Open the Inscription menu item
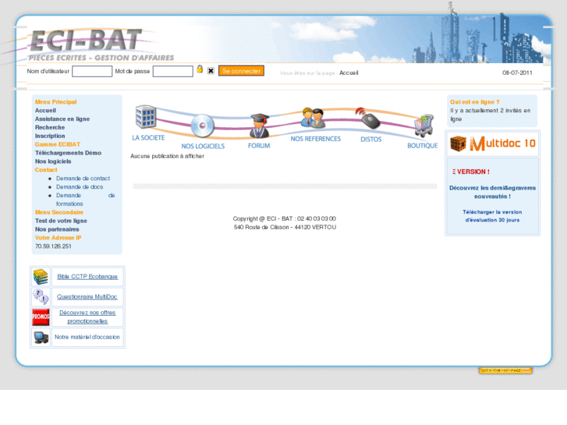This screenshot has height=425, width=567. click(x=50, y=136)
